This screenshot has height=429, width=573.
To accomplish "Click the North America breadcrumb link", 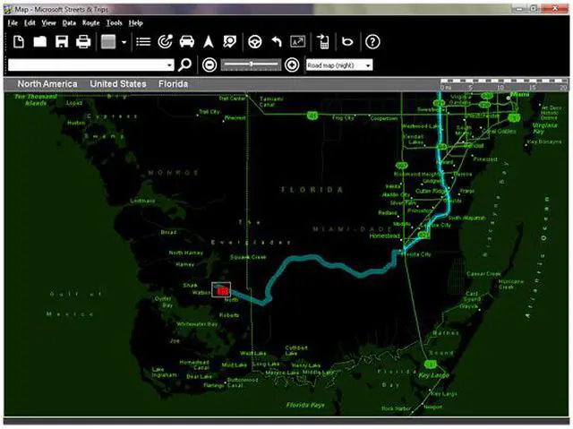I will [47, 84].
